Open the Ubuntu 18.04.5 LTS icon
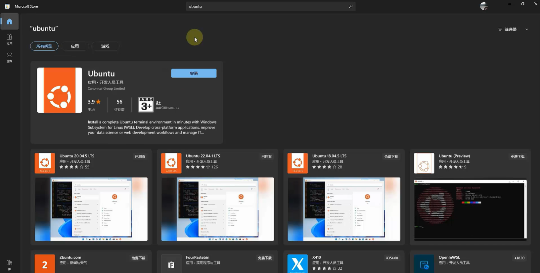540x273 pixels. tap(297, 163)
